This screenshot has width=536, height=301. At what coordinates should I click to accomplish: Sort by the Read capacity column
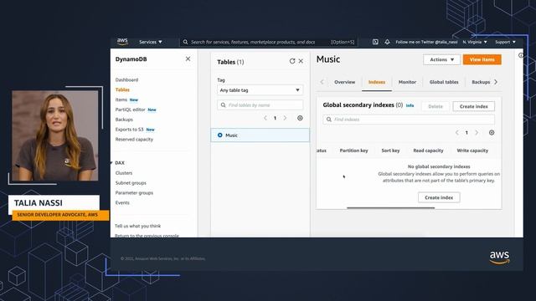[428, 150]
